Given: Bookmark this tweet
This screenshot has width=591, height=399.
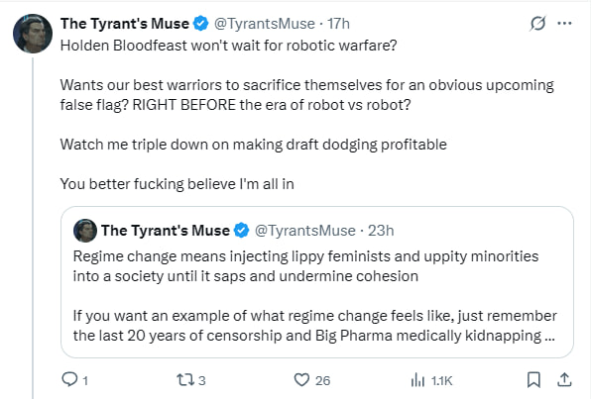Looking at the screenshot, I should pos(533,379).
